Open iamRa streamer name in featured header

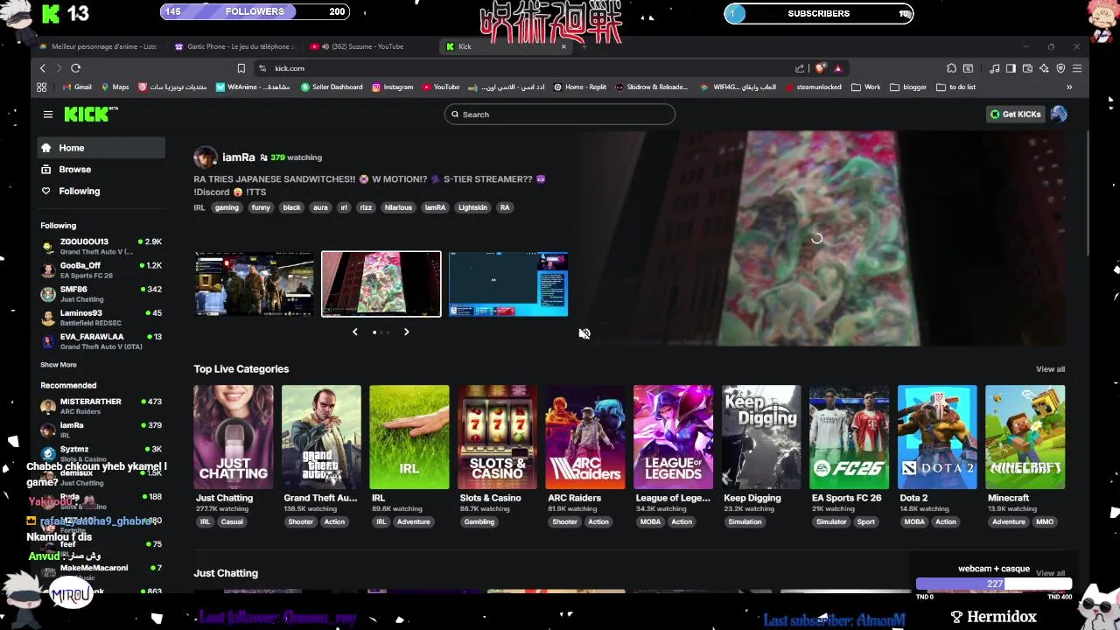pyautogui.click(x=239, y=157)
